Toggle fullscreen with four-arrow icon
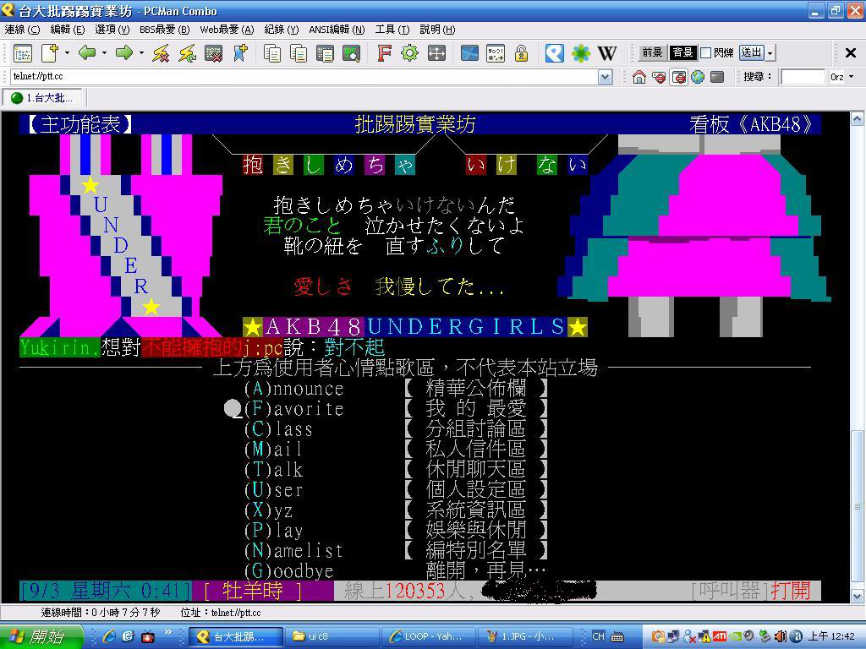Image resolution: width=866 pixels, height=649 pixels. point(436,53)
